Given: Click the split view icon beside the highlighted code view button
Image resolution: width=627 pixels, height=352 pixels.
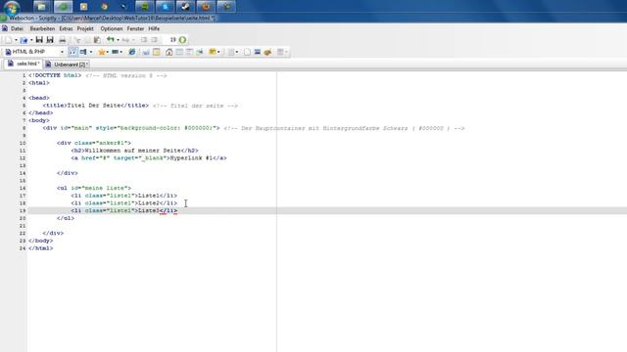Looking at the screenshot, I should [x=83, y=52].
